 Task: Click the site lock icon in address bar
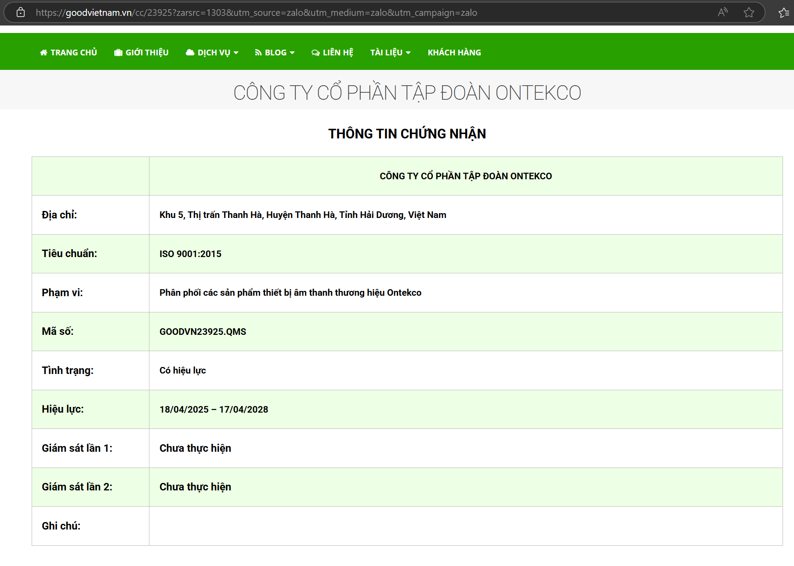pos(21,13)
